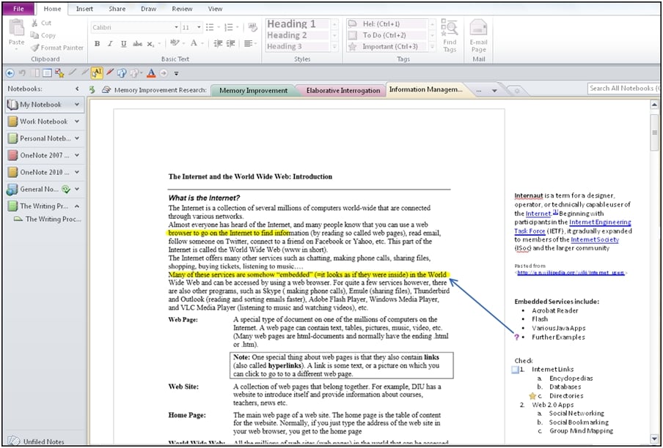This screenshot has height=448, width=663.
Task: Open the Elaborative Interrogation page tab
Action: 342,90
